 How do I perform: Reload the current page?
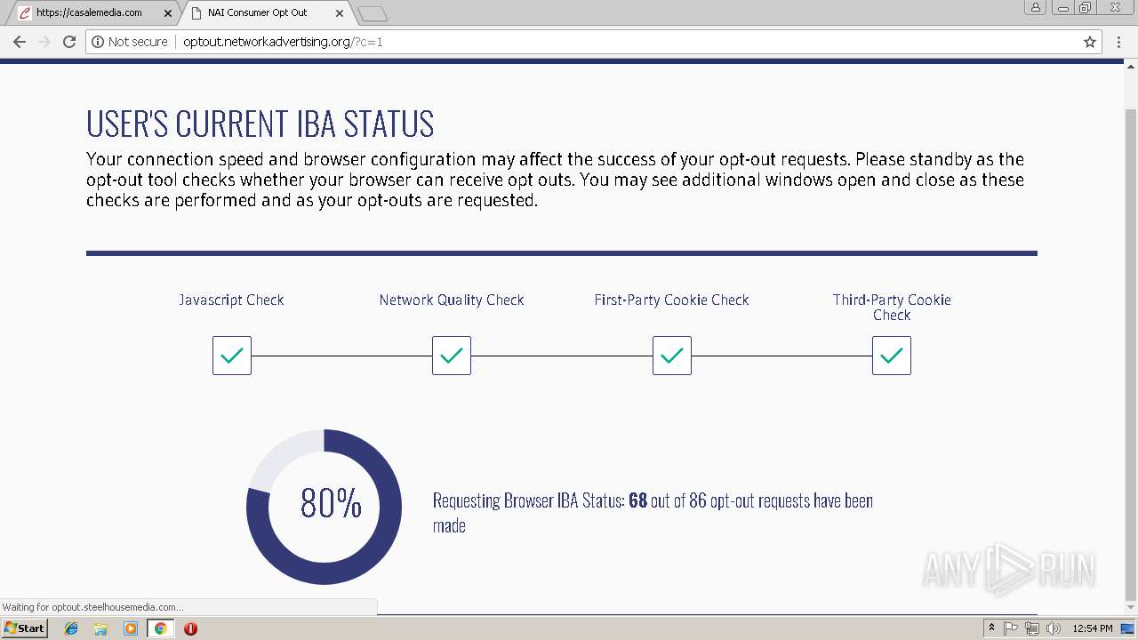[x=69, y=42]
